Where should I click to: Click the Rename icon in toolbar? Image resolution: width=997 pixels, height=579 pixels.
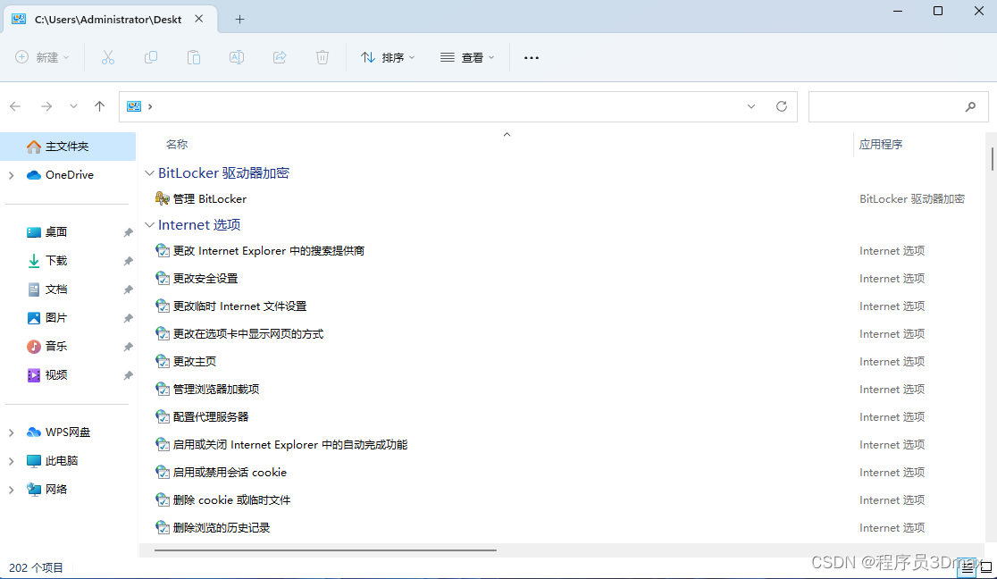(x=237, y=57)
